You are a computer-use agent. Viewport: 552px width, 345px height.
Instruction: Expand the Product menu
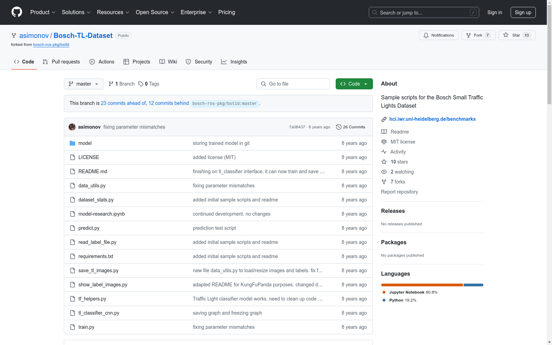tap(43, 12)
